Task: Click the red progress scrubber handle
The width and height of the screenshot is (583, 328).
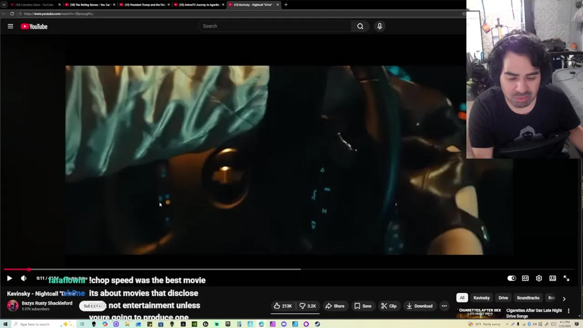Action: [29, 269]
